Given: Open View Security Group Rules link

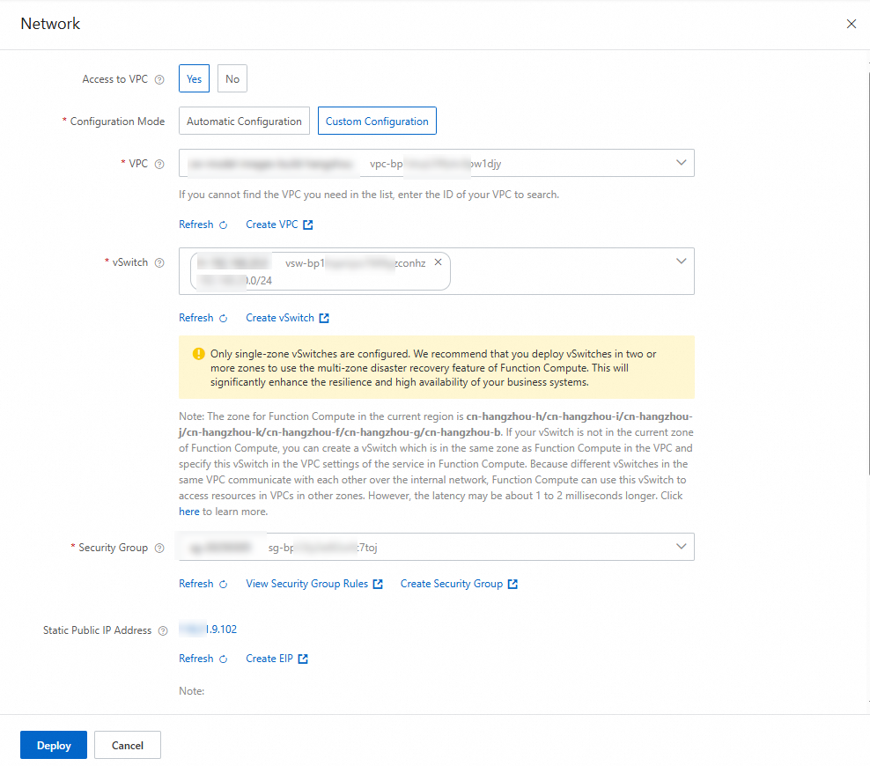Looking at the screenshot, I should coord(306,584).
